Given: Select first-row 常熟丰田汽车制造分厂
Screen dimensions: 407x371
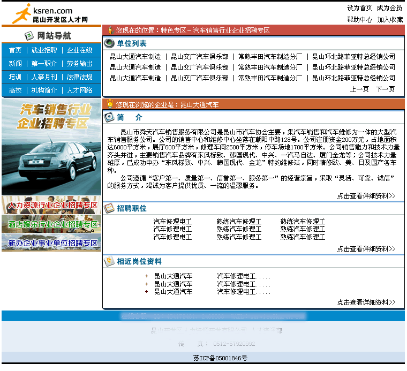Looking at the screenshot, I should [270, 57].
